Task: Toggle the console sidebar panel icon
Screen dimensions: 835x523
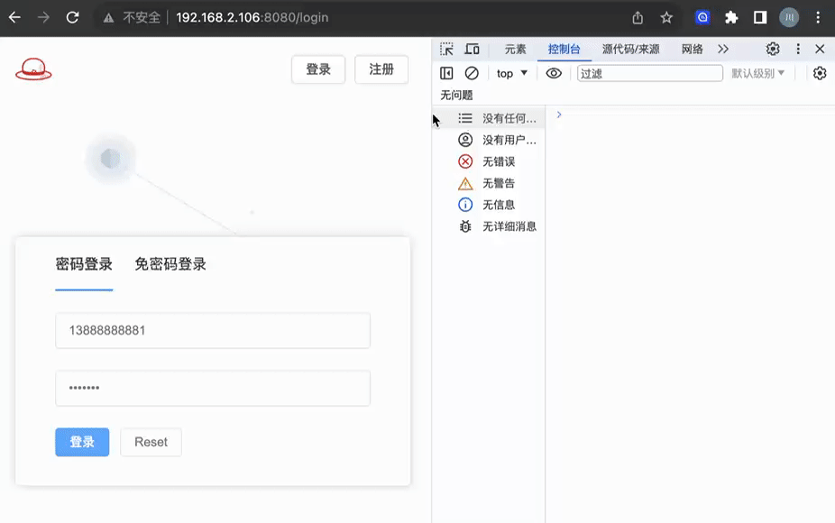Action: (447, 73)
